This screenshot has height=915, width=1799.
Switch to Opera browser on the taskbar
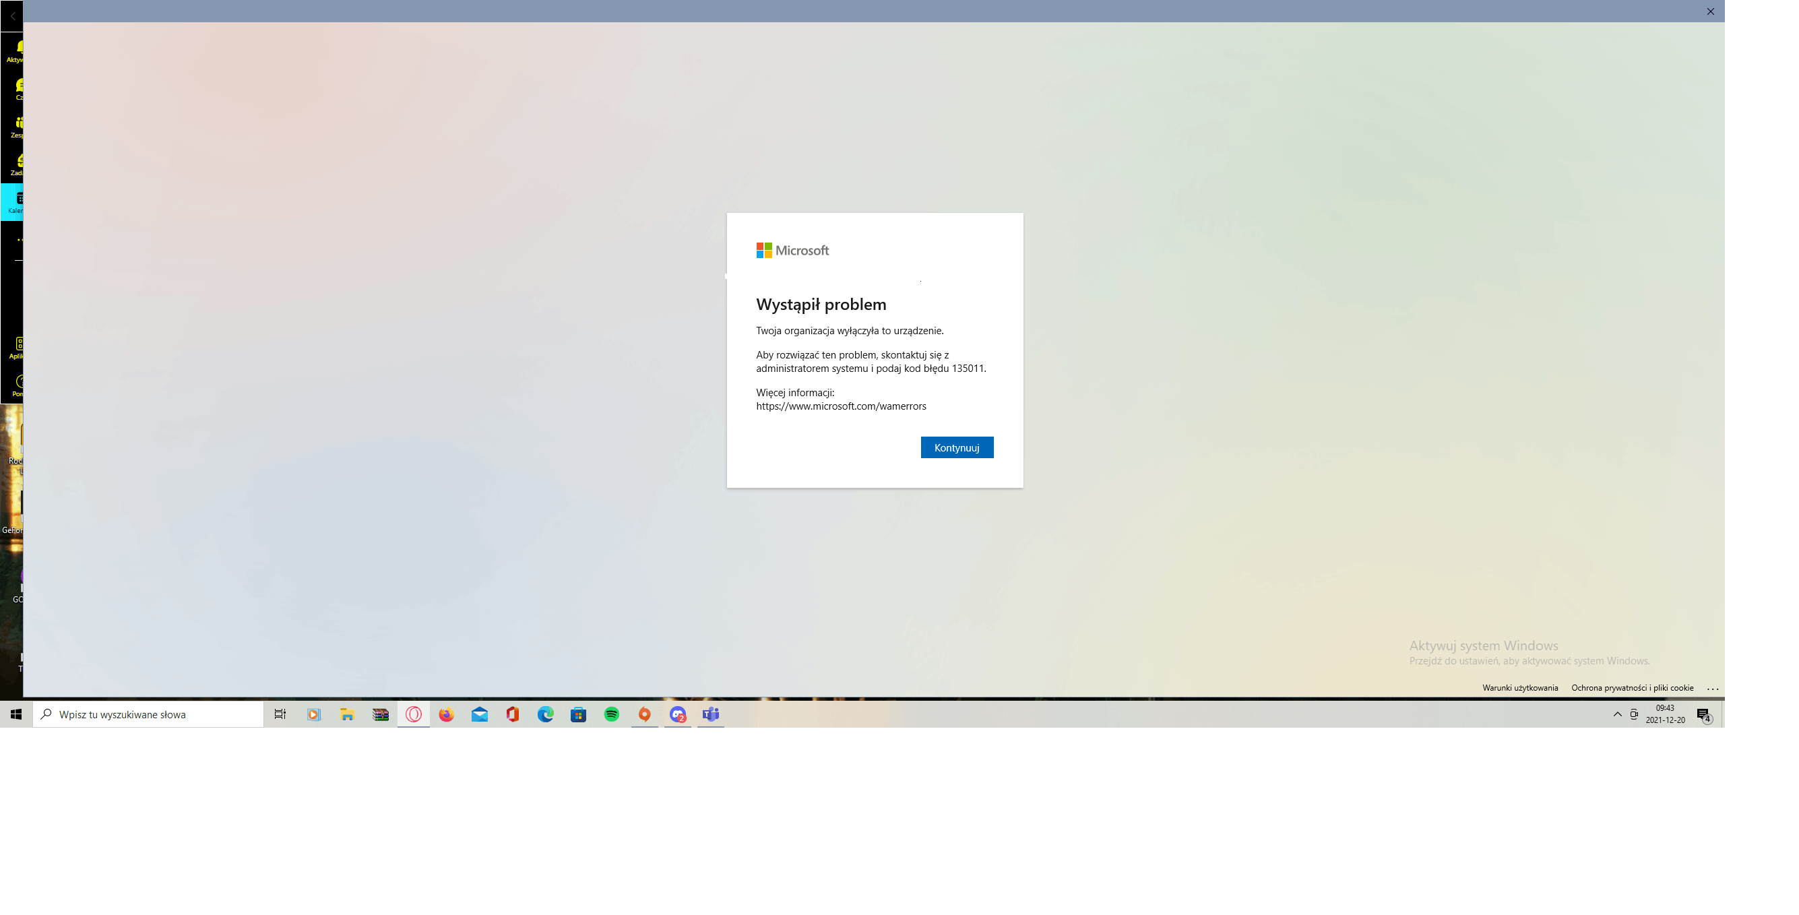[414, 714]
